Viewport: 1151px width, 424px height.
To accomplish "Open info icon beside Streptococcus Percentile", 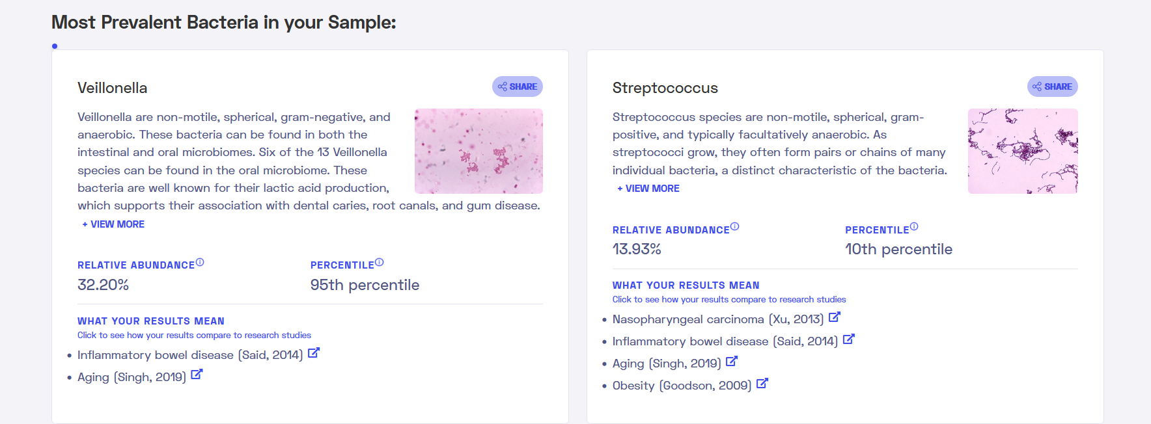I will tap(914, 226).
